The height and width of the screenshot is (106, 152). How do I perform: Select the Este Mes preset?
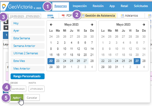click(x=28, y=61)
